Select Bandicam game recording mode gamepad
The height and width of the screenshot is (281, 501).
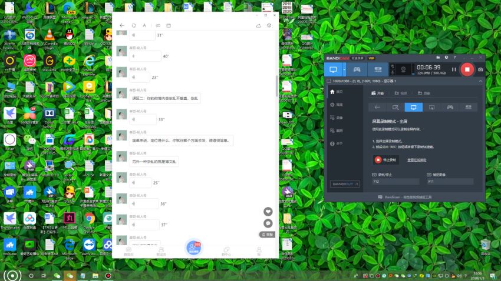point(357,69)
